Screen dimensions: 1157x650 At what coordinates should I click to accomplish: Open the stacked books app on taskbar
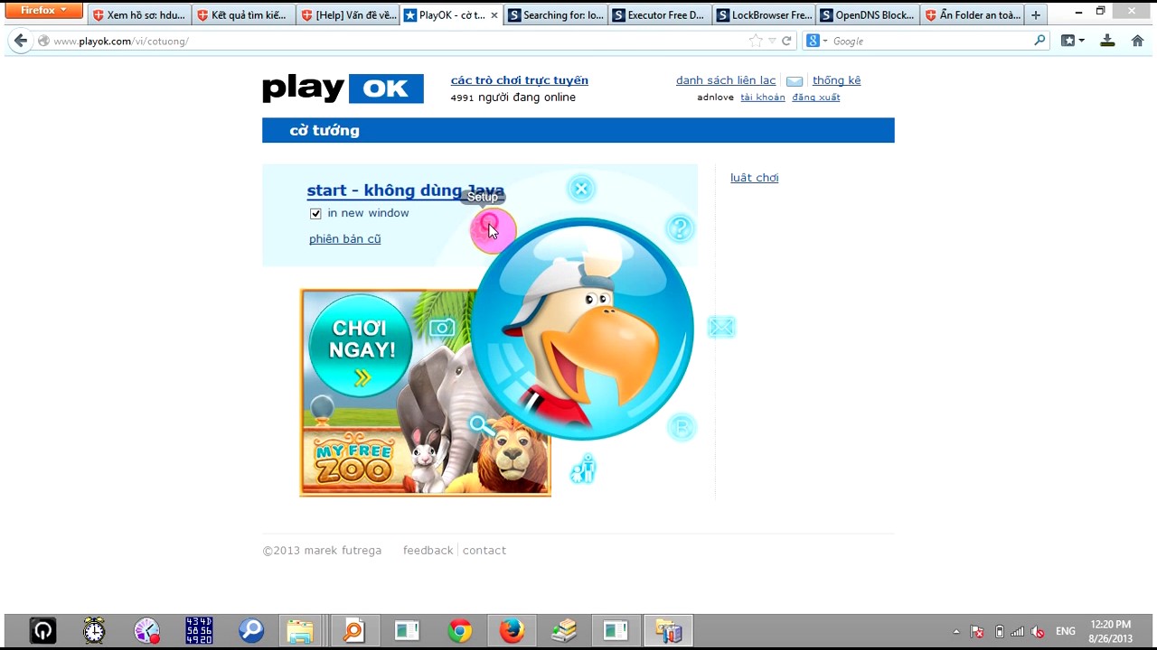pos(564,630)
